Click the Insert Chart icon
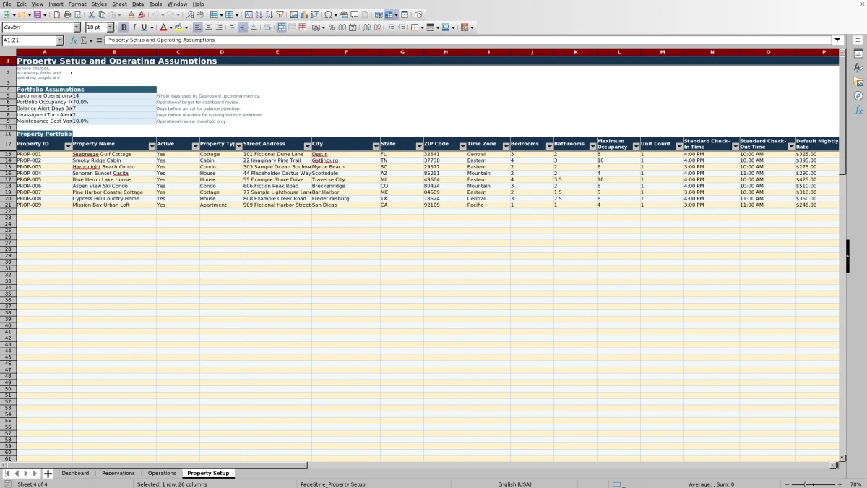 point(304,14)
